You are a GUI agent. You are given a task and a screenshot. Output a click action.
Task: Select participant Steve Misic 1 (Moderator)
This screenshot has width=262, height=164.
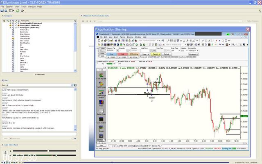(x=30, y=25)
